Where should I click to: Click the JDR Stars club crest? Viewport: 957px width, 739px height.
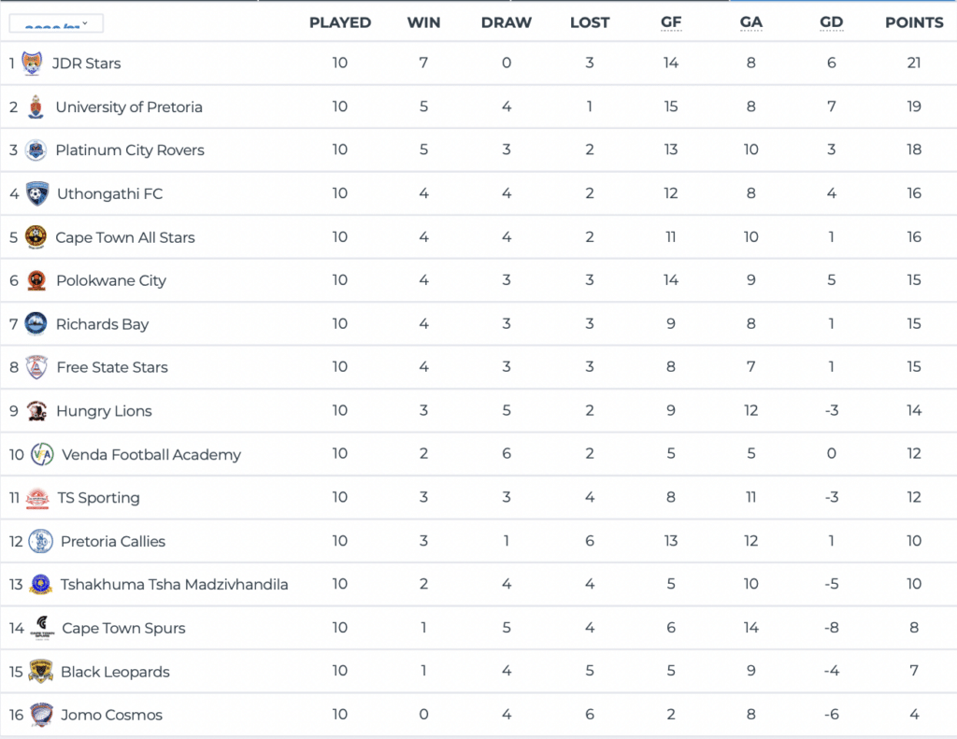(x=32, y=64)
